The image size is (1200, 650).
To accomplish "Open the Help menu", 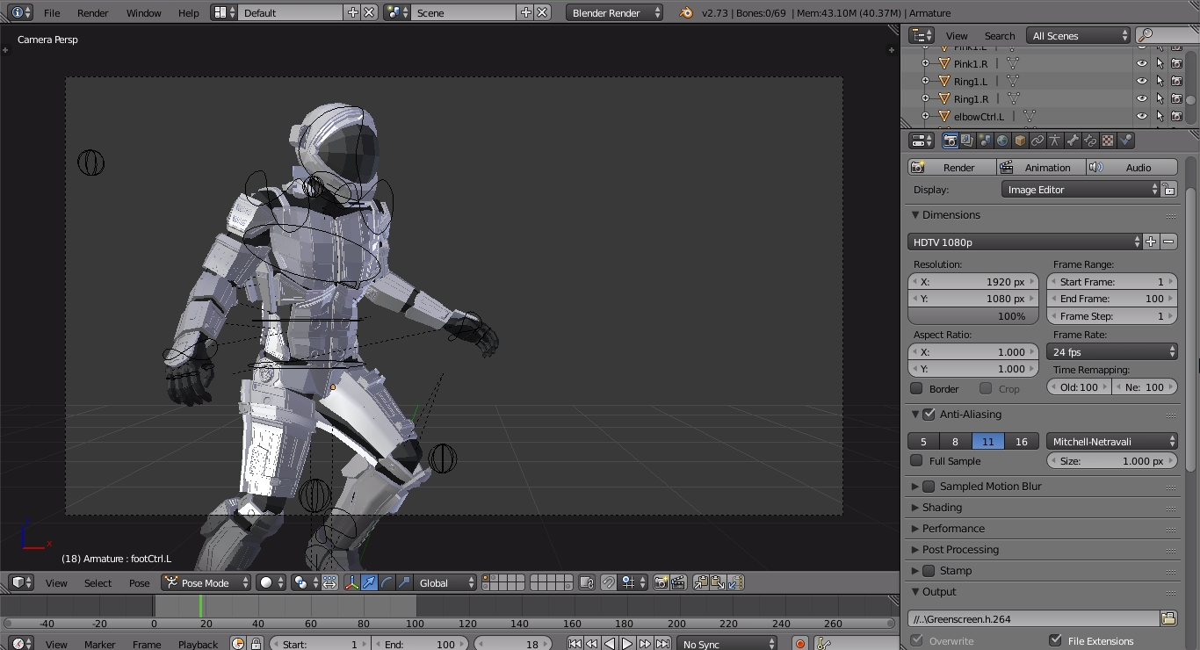I will point(188,12).
